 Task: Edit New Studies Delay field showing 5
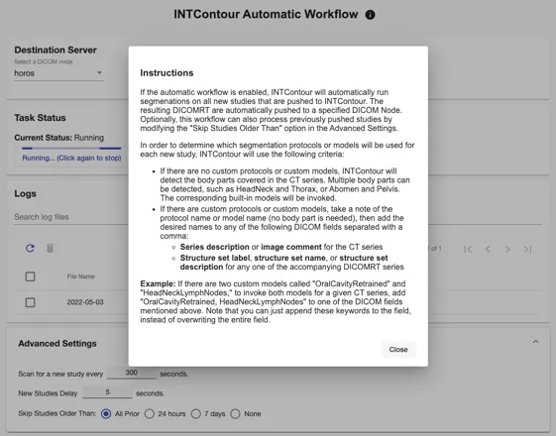[107, 392]
